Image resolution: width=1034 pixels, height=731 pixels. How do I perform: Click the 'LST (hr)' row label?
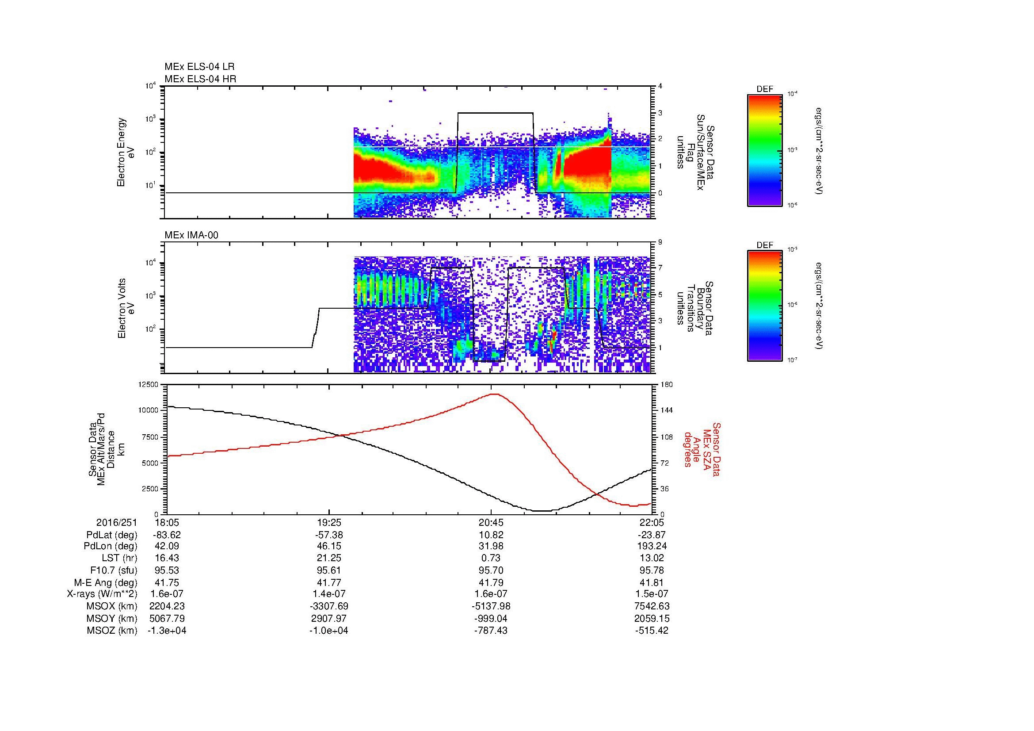pyautogui.click(x=119, y=558)
